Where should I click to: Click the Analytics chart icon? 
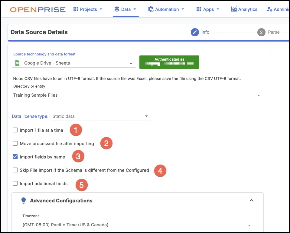(x=234, y=9)
